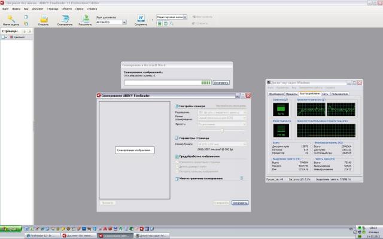383x239 pixels.
Task: Click the CPU Usage gauge in Task Manager
Action: (281, 109)
